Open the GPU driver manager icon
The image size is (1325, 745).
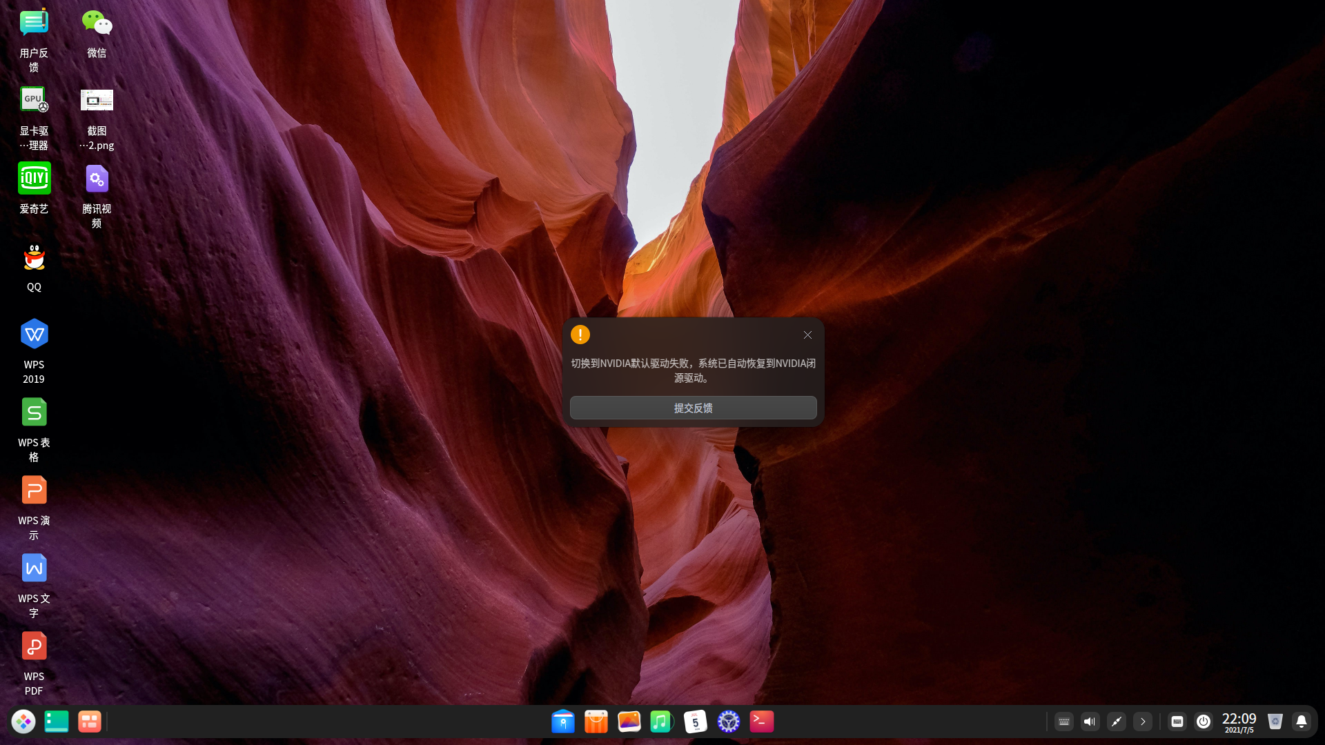34,101
